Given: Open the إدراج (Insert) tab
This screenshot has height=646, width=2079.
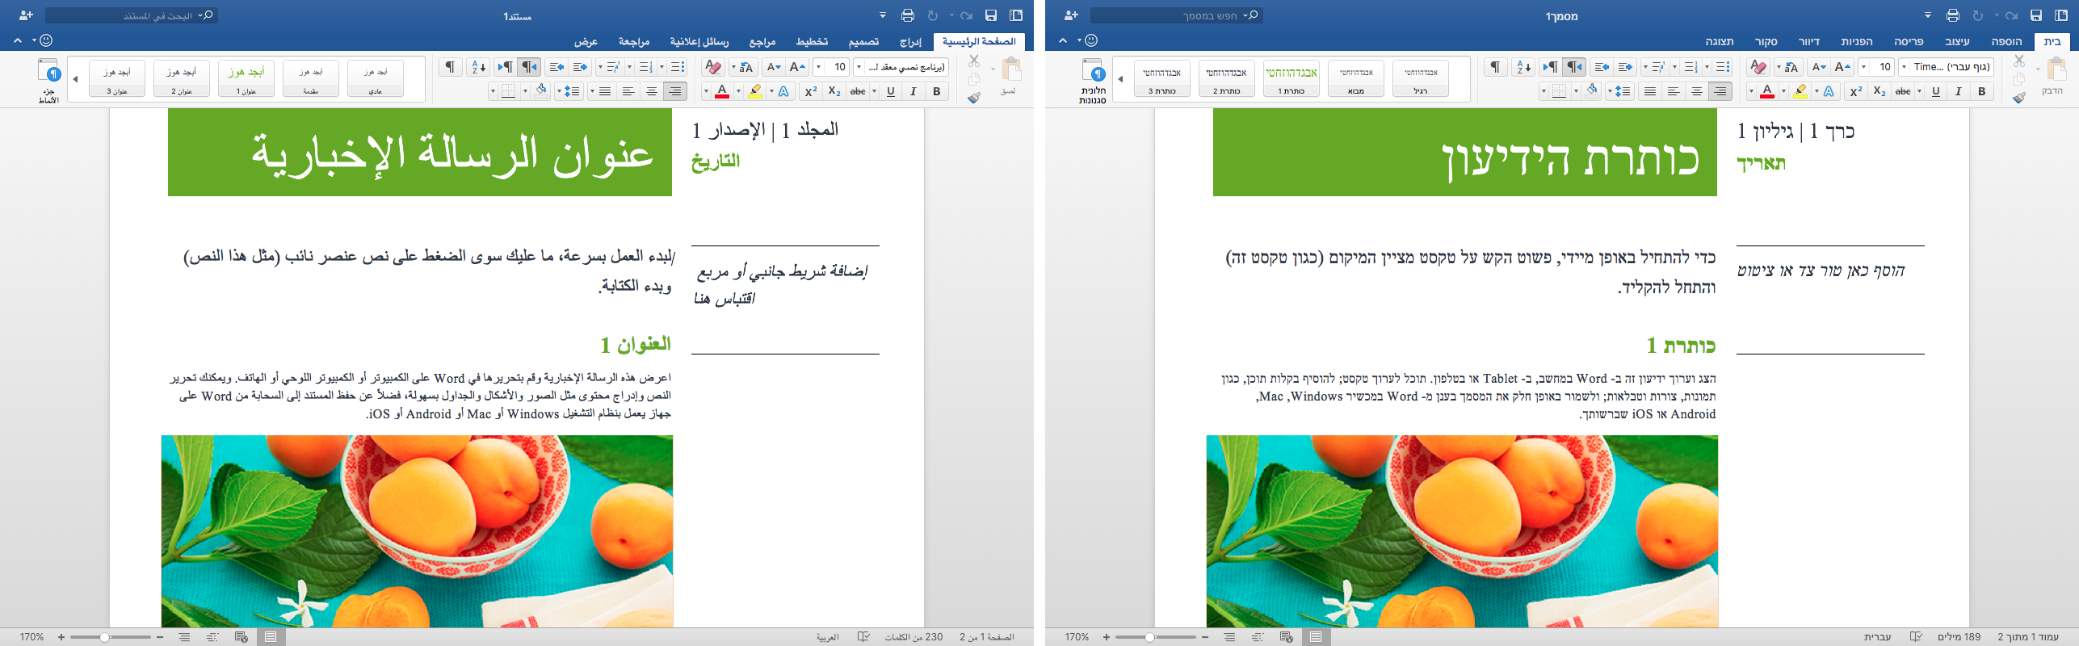Looking at the screenshot, I should tap(910, 41).
